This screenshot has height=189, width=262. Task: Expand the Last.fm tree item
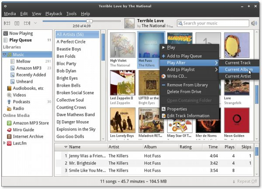click(x=4, y=143)
